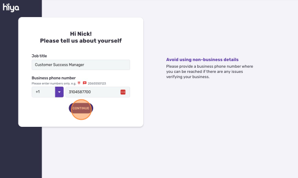Click the 'Please tell us about yourself' heading
This screenshot has height=178, width=298.
(81, 41)
